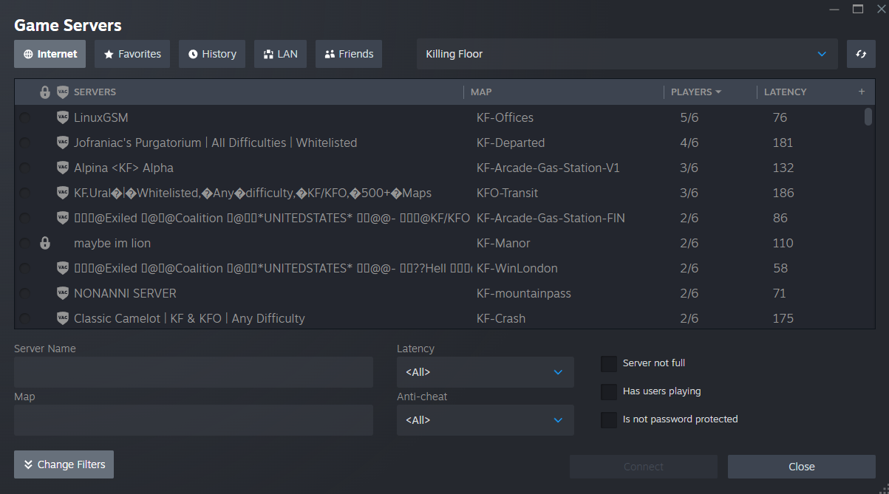The image size is (889, 494).
Task: Click the VAC icon on the KF-WinLondon row
Action: [63, 268]
